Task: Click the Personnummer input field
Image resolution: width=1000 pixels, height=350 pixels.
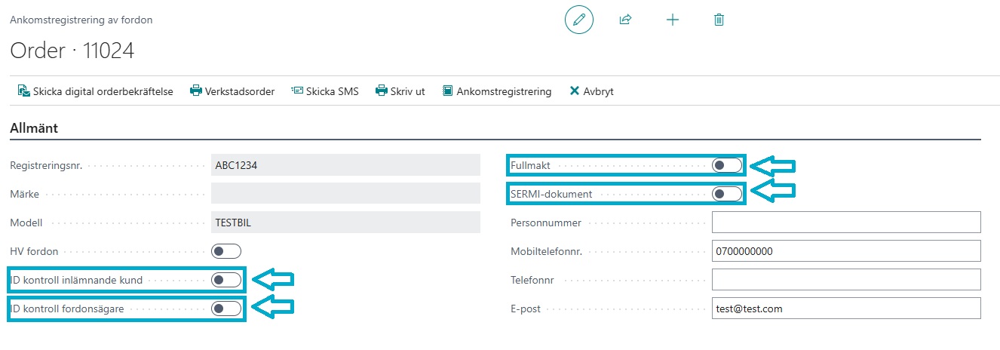Action: 845,223
